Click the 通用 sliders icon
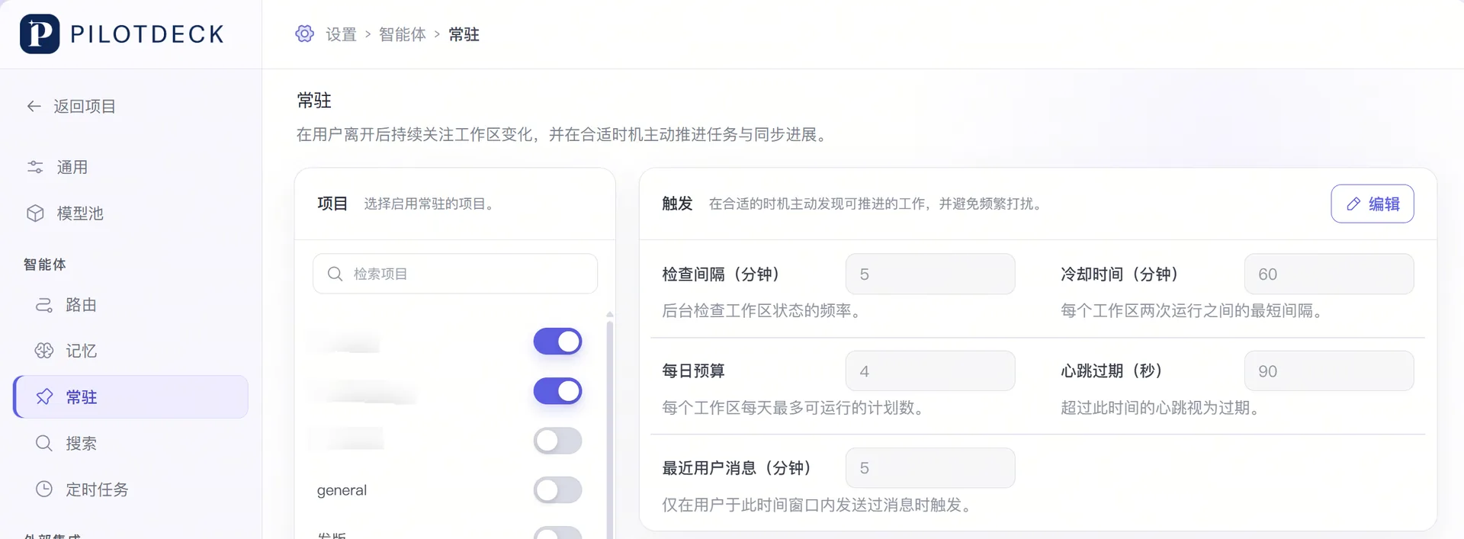This screenshot has width=1464, height=539. pyautogui.click(x=35, y=167)
